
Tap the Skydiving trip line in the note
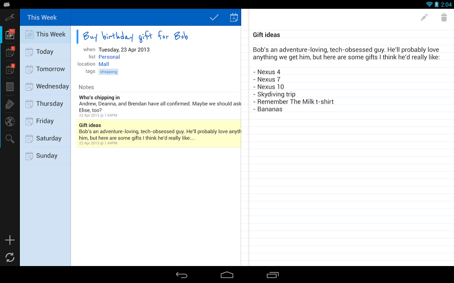click(274, 94)
